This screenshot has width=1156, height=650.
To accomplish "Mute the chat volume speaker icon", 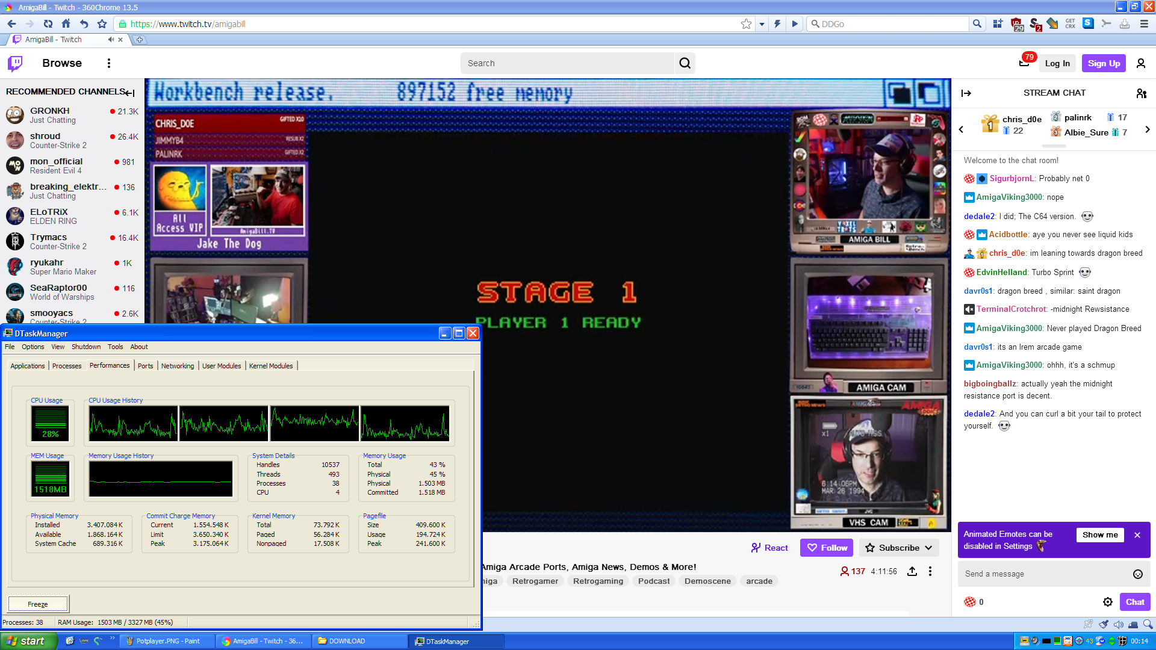I will click(1118, 624).
